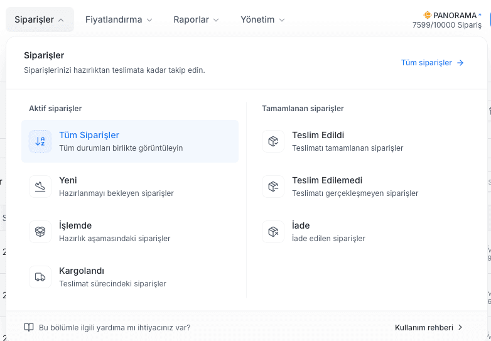491x341 pixels.
Task: Click the İade package cross icon
Action: (273, 232)
